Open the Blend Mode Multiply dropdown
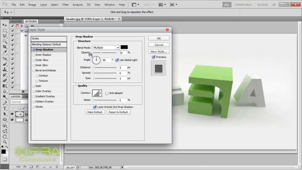 coord(106,47)
